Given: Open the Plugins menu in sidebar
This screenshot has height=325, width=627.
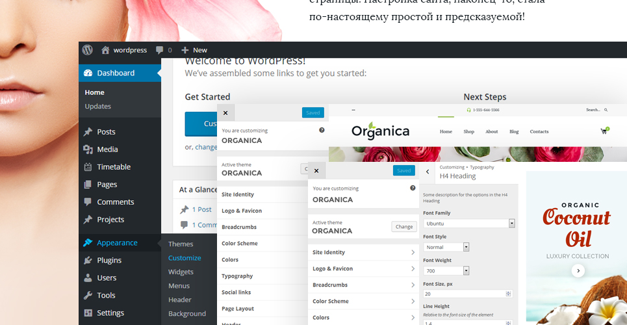Looking at the screenshot, I should (109, 260).
